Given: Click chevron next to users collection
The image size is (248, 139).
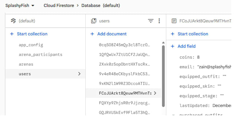Looking at the screenshot, I should click(x=79, y=74).
